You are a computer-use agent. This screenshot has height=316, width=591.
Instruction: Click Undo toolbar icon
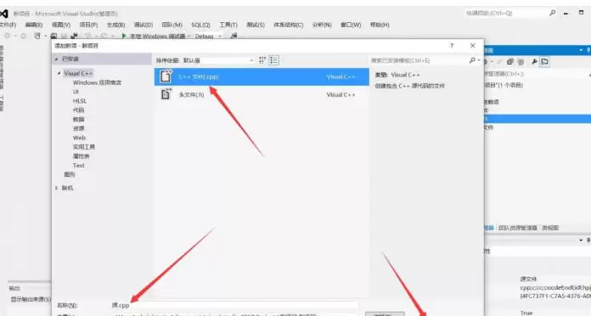coord(87,37)
